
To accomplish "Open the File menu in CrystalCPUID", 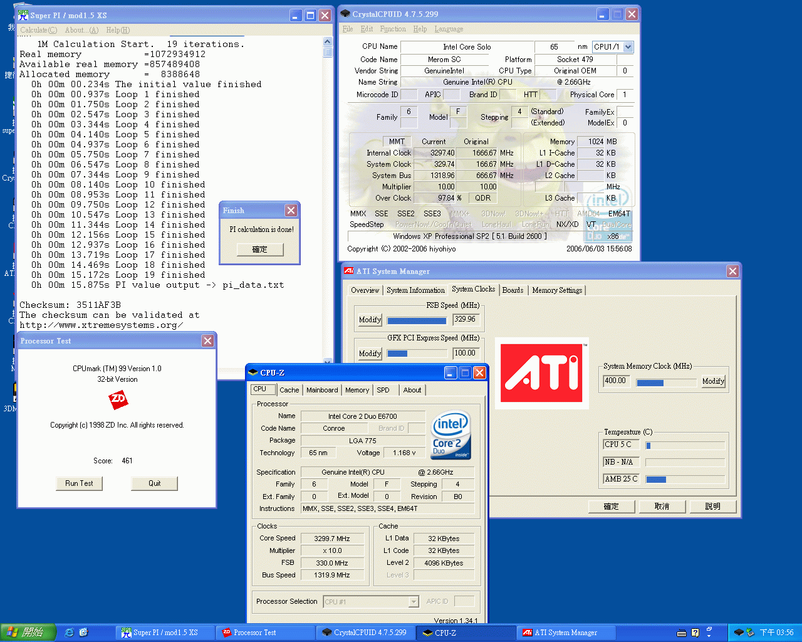I will (x=348, y=29).
